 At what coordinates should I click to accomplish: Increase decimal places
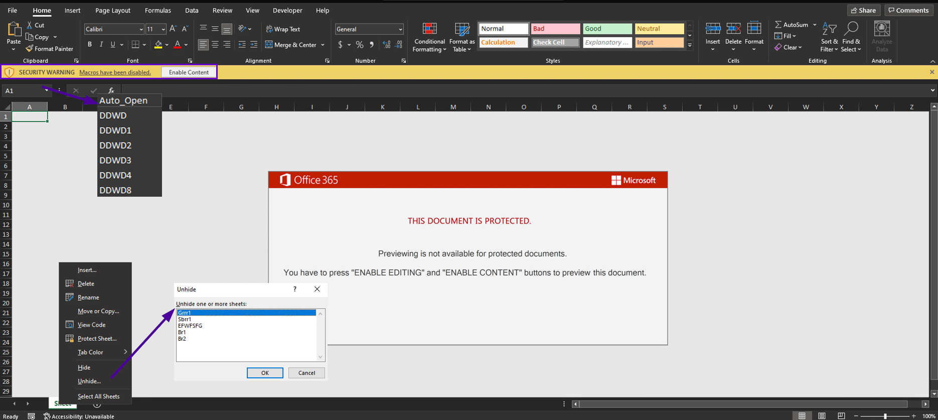pyautogui.click(x=386, y=45)
